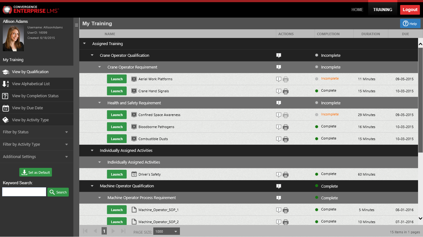This screenshot has height=237, width=423.
Task: Sort by the COMPLETION column header
Action: point(328,34)
